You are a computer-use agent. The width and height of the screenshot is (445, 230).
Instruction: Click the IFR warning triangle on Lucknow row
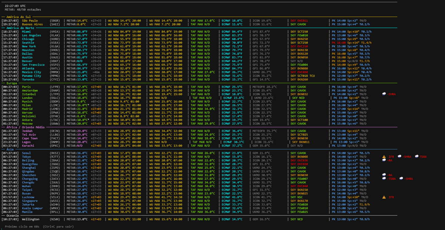point(384,197)
